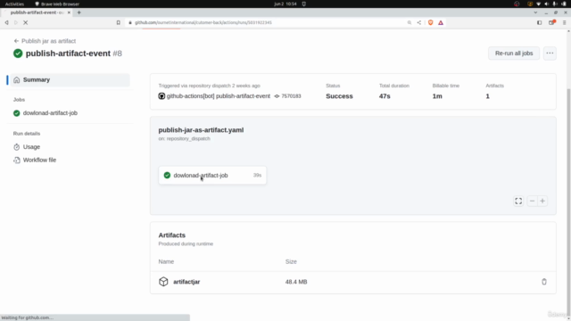Open the tab search dropdown arrow
The height and width of the screenshot is (321, 571).
pyautogui.click(x=535, y=12)
